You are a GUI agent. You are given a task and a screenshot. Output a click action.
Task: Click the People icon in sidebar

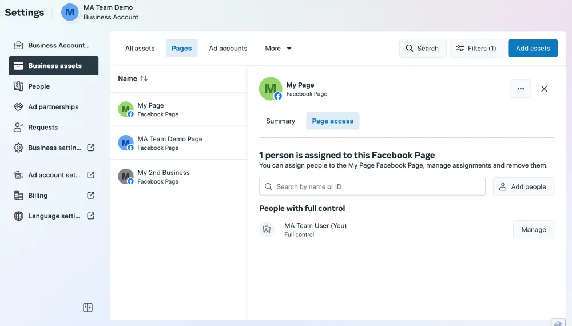pos(18,86)
